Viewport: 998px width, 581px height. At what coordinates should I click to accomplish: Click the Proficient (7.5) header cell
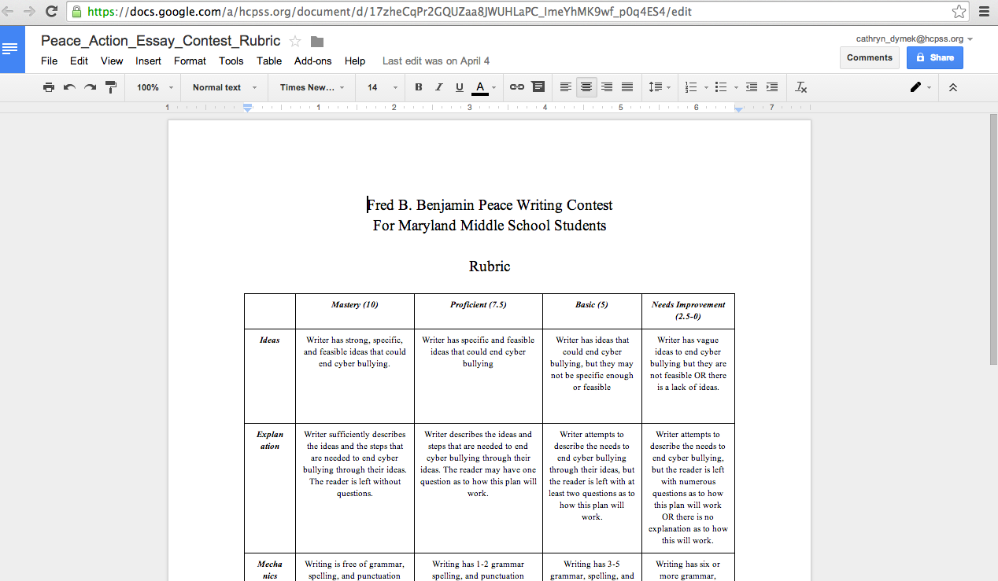tap(478, 311)
